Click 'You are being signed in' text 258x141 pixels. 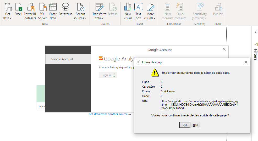[x=117, y=67]
